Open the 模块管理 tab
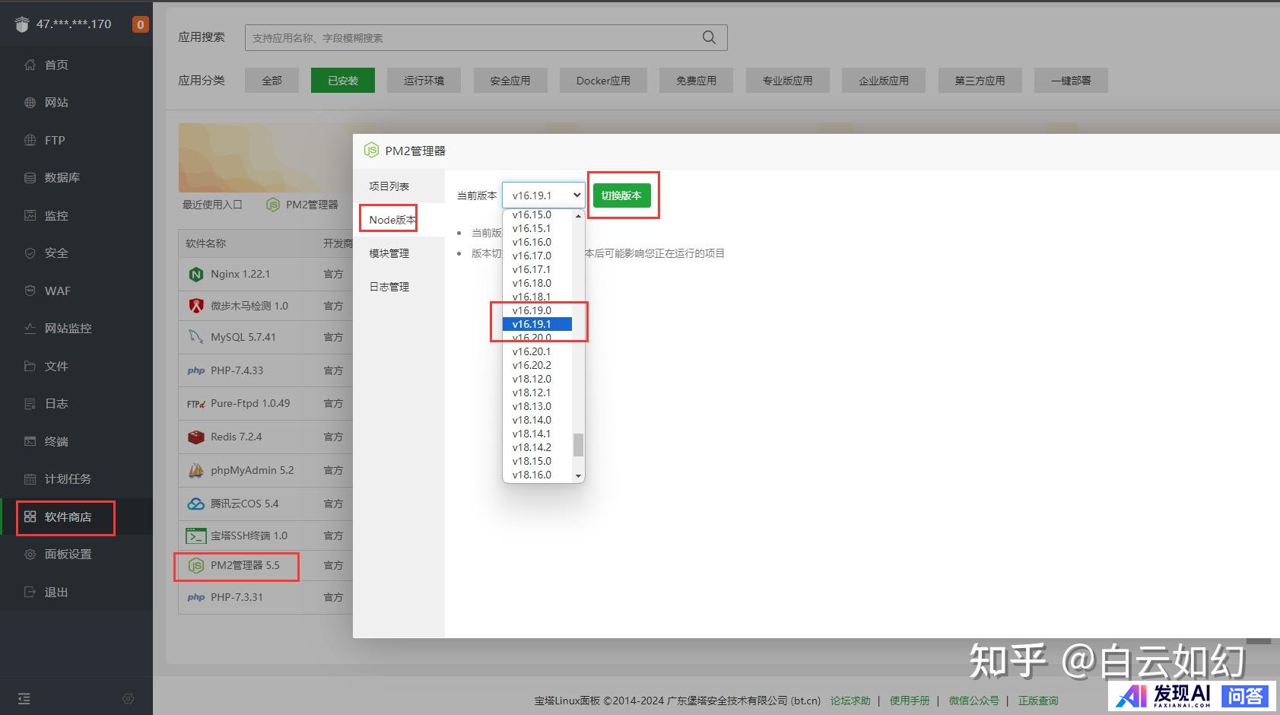Image resolution: width=1280 pixels, height=715 pixels. [x=389, y=253]
